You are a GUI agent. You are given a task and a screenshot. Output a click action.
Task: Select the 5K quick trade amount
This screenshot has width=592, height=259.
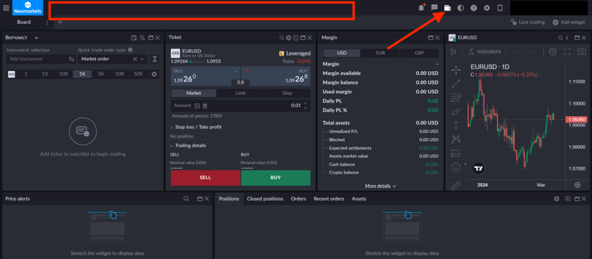(x=101, y=74)
